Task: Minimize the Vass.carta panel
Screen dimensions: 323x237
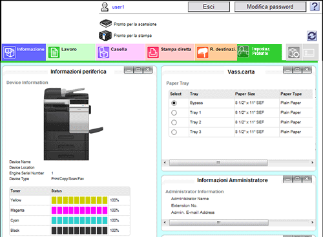Action: (x=288, y=70)
